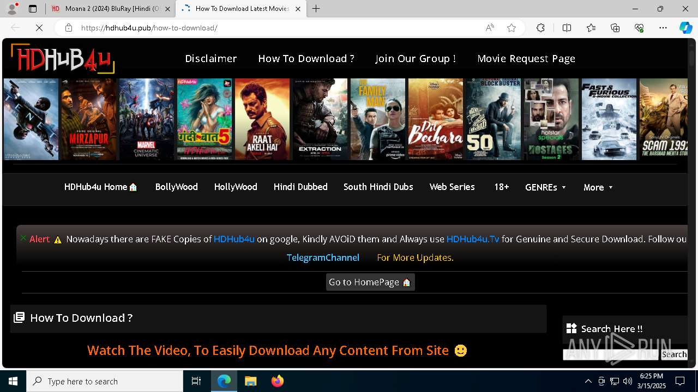Stop loading the page
698x392 pixels.
[39, 28]
